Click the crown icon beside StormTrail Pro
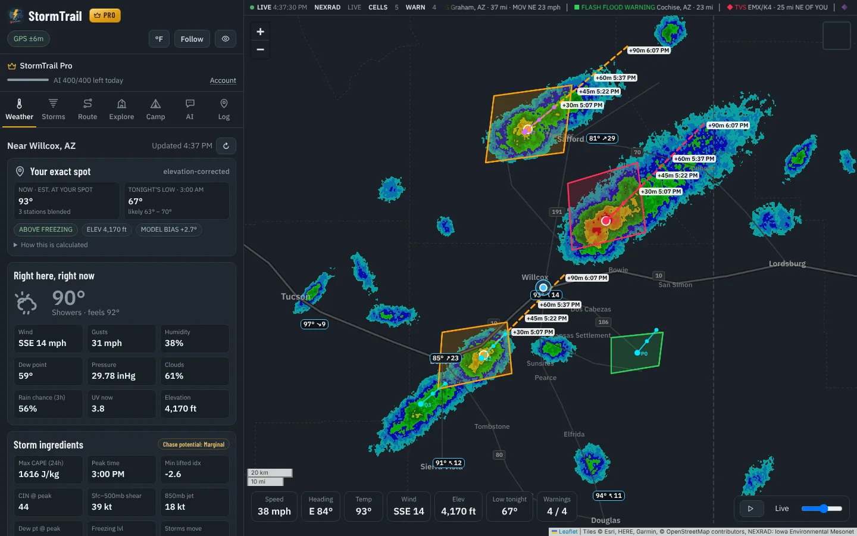 11,66
